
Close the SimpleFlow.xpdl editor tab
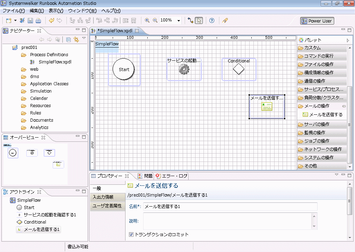[x=137, y=31]
